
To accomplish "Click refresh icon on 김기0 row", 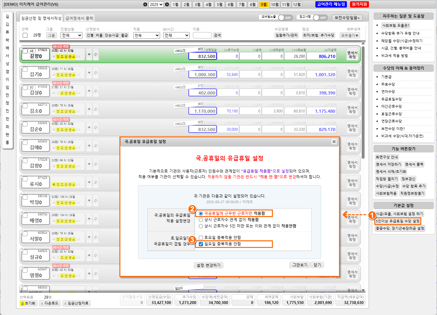I will (95, 73).
